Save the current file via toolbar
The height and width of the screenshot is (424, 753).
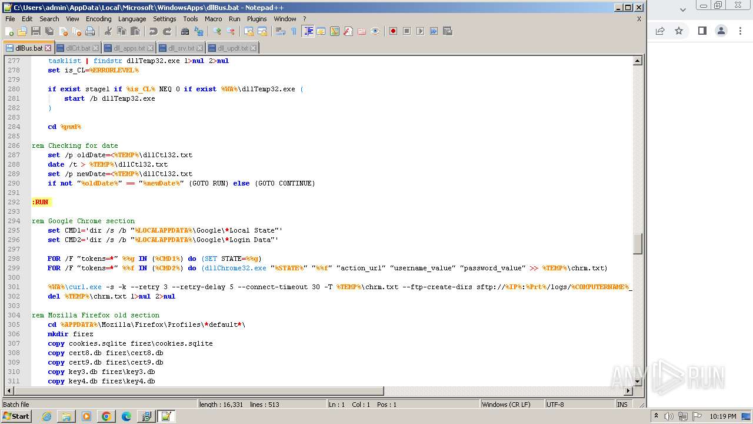click(36, 31)
